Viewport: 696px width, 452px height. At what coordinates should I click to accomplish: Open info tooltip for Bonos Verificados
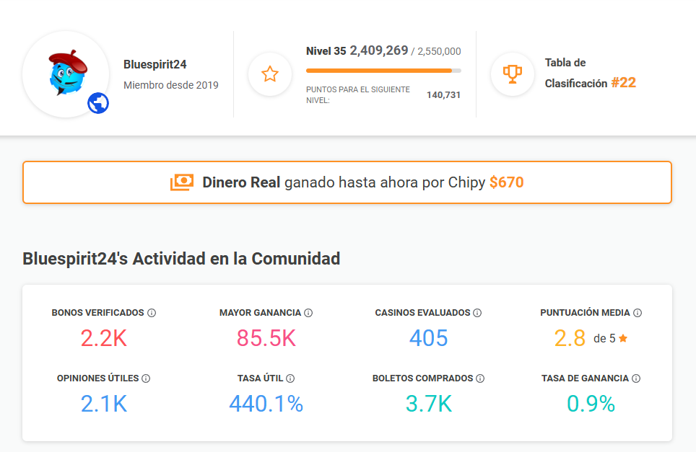point(151,313)
